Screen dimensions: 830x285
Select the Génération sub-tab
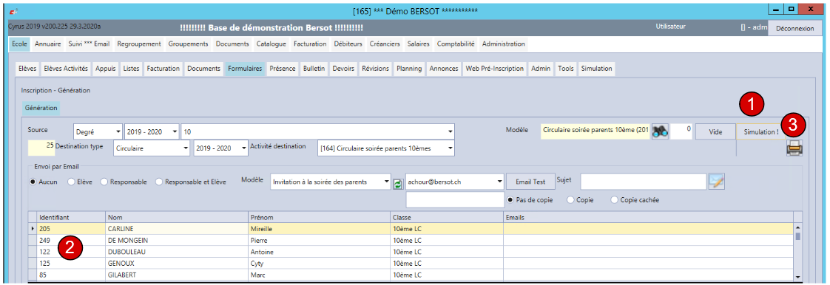(41, 107)
